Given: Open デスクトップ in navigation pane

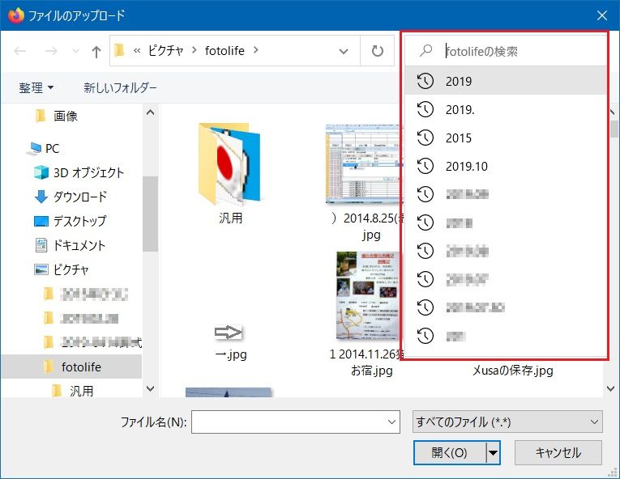Looking at the screenshot, I should click(80, 221).
